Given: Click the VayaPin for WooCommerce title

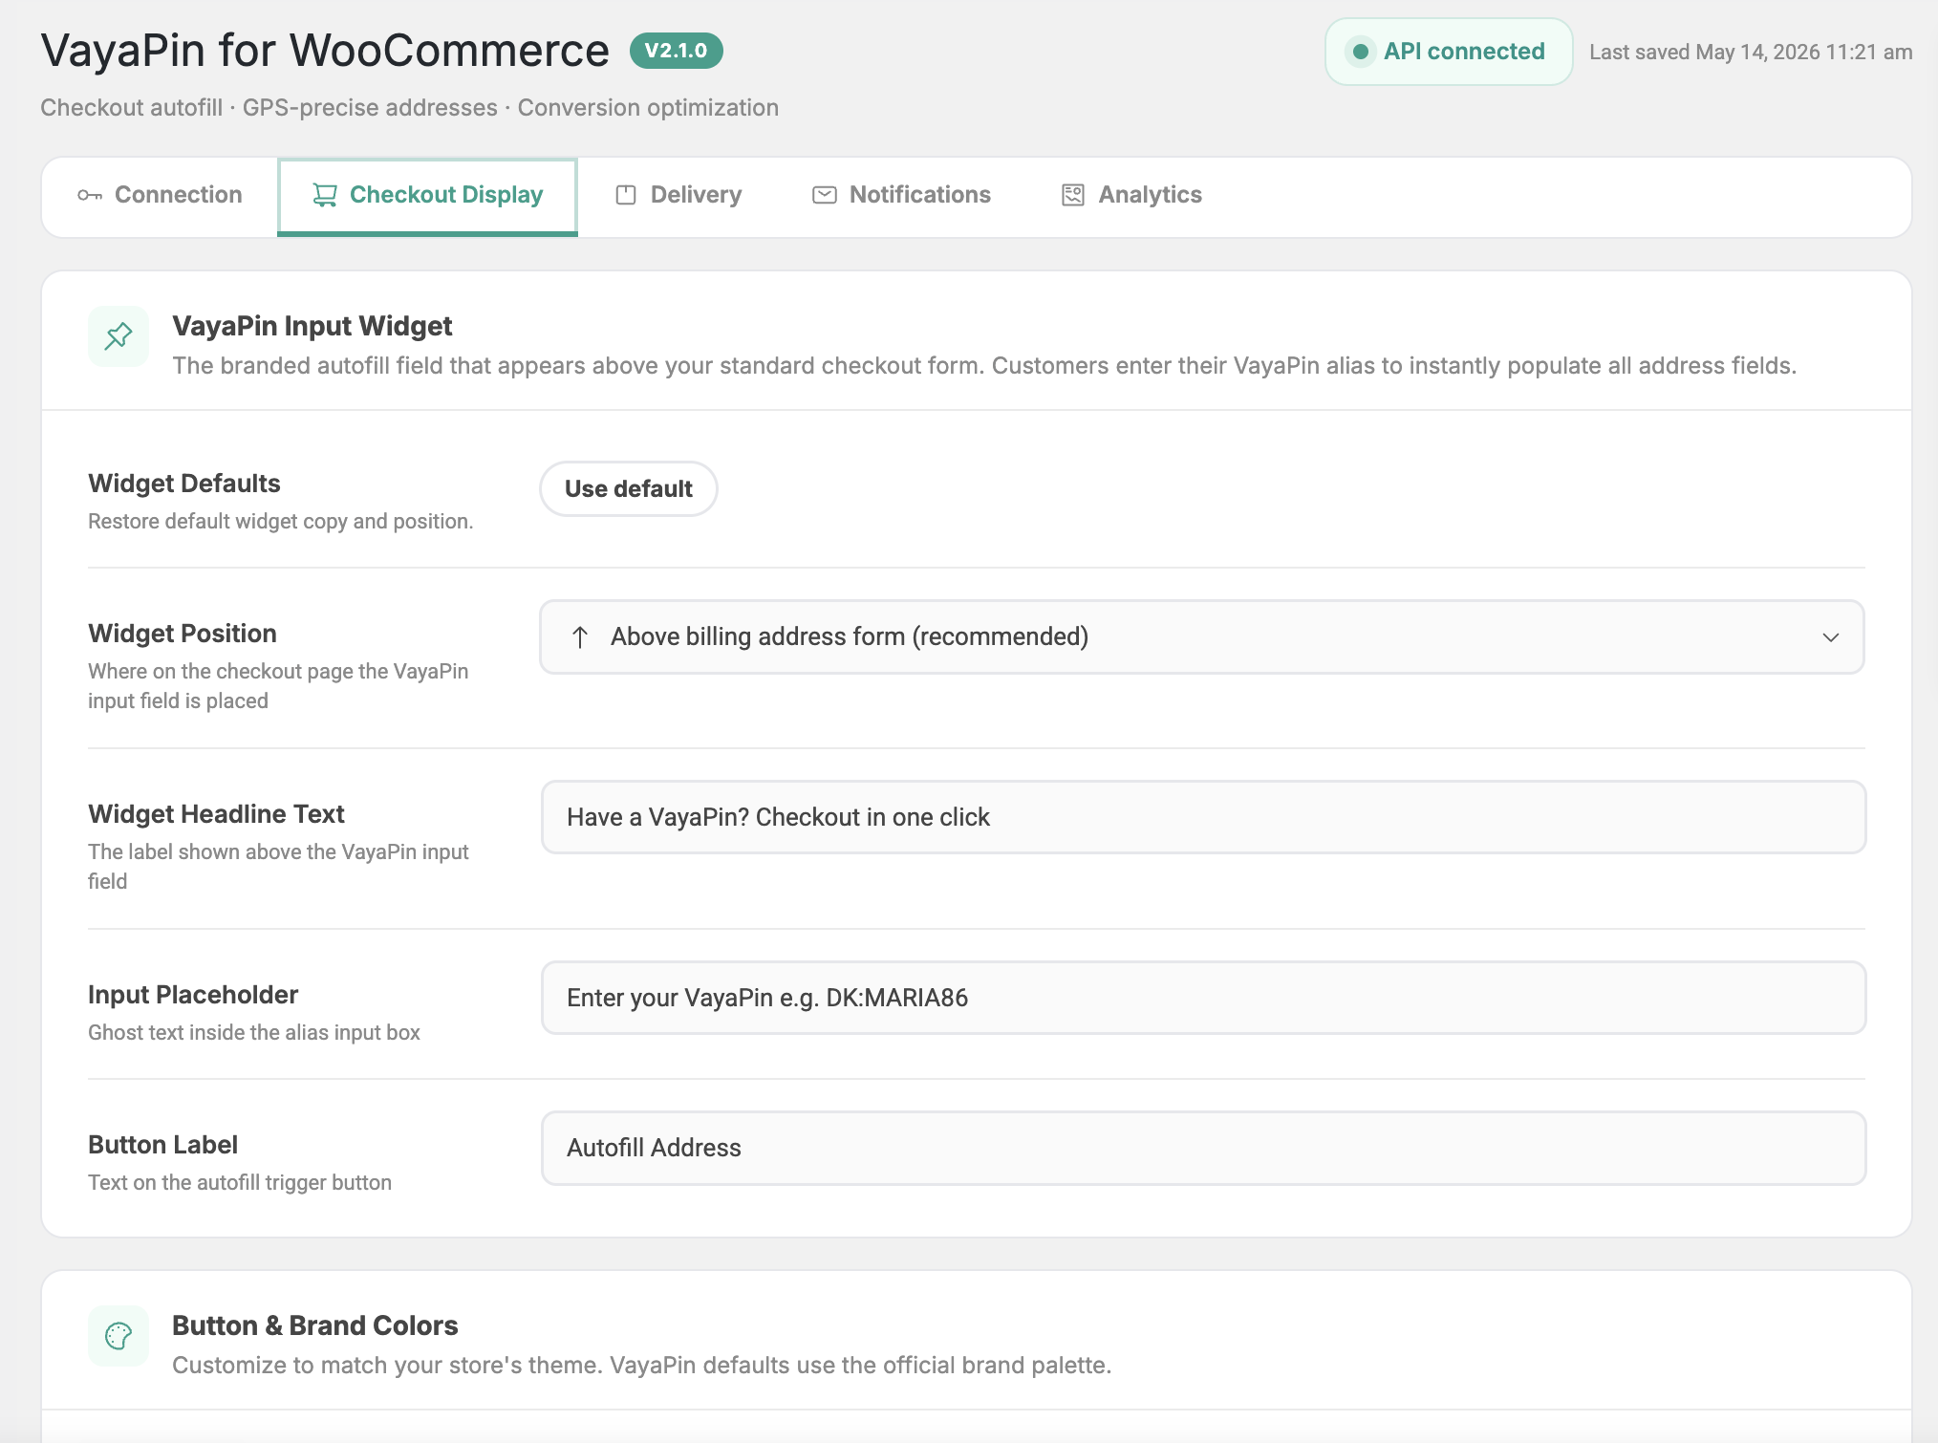Looking at the screenshot, I should pyautogui.click(x=325, y=51).
